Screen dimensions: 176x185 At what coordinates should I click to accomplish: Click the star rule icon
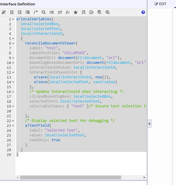(x=76, y=12)
